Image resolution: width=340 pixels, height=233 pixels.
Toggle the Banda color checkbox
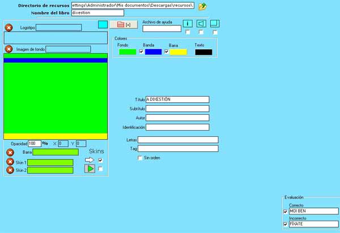click(x=141, y=51)
